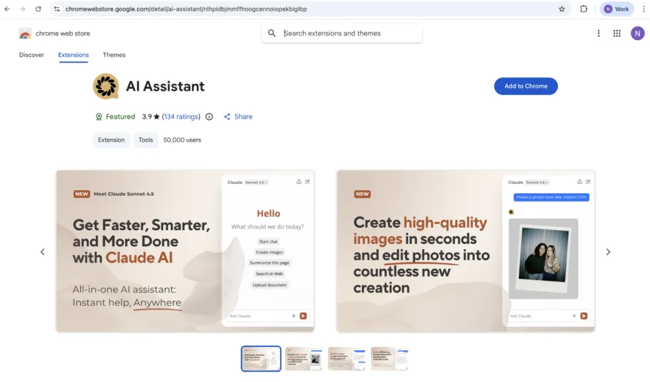The width and height of the screenshot is (650, 382).
Task: Reload the current page
Action: (x=38, y=9)
